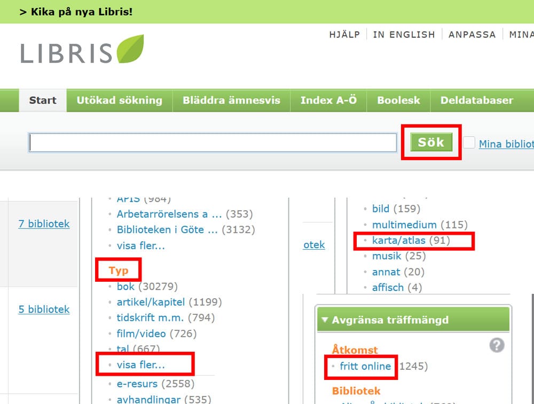Open the Kika på nya Libris banner link

76,12
